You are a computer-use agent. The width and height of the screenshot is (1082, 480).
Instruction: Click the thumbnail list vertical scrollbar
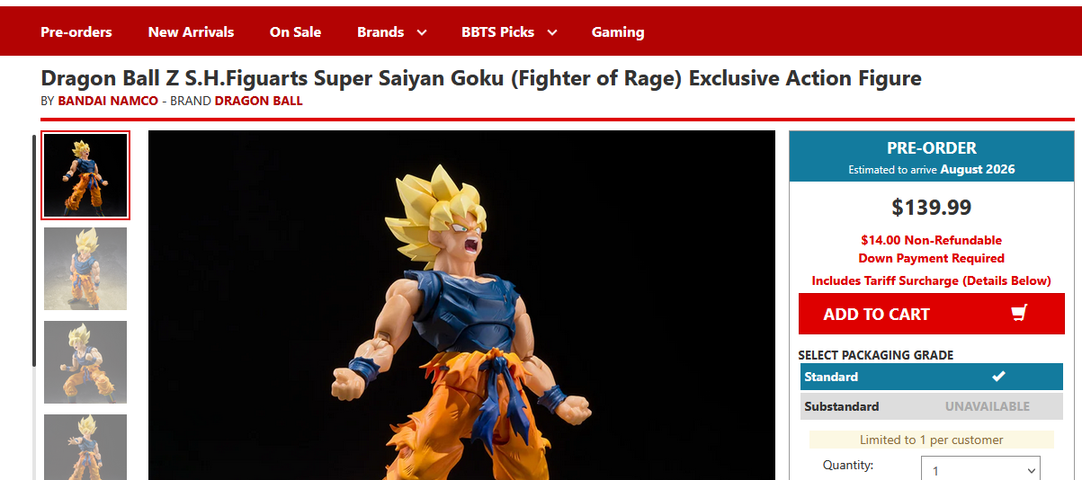(x=34, y=250)
